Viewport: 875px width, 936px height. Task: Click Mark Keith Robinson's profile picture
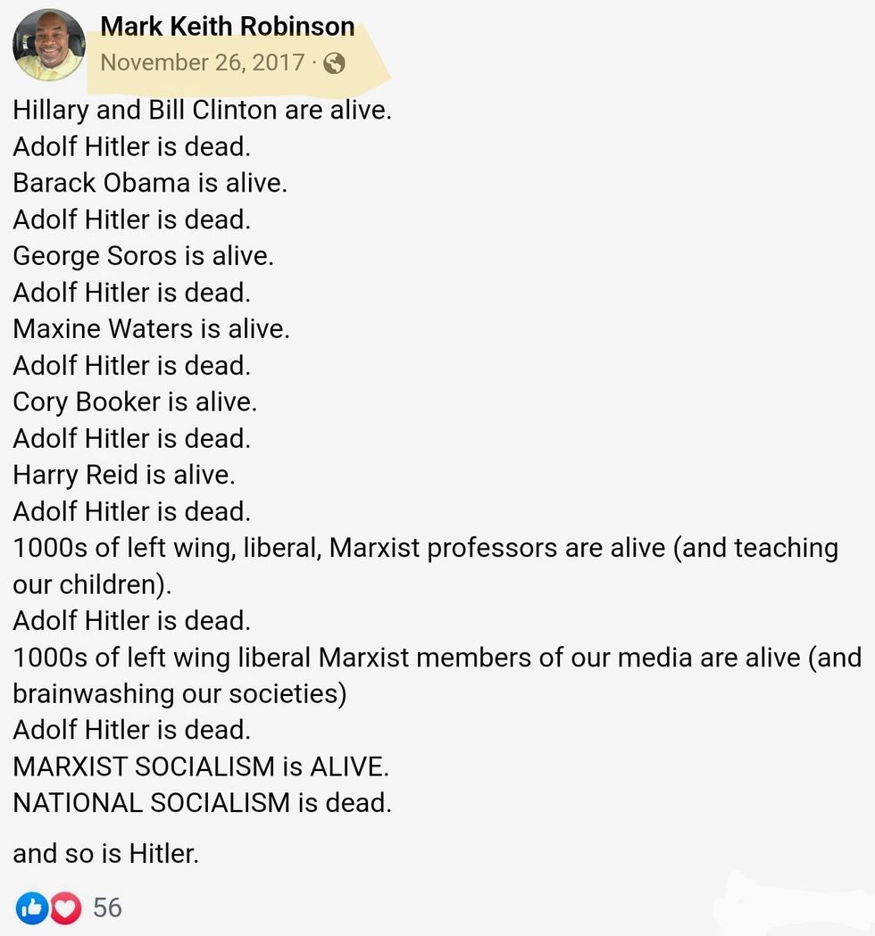(48, 45)
